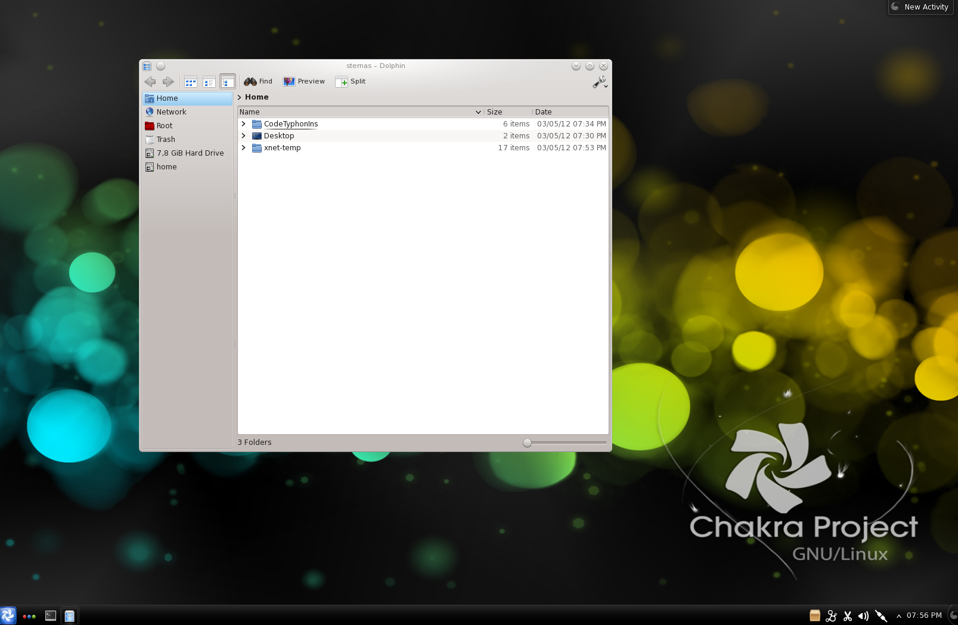
Task: Click the round on-all-desktops titlebar button
Action: point(160,66)
